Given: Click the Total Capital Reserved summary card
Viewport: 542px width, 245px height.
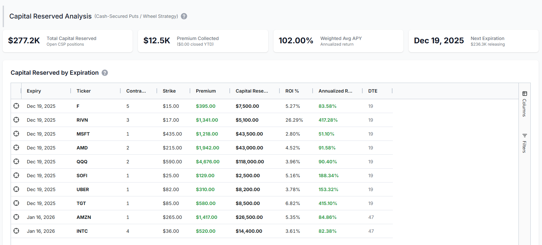Looking at the screenshot, I should [68, 41].
